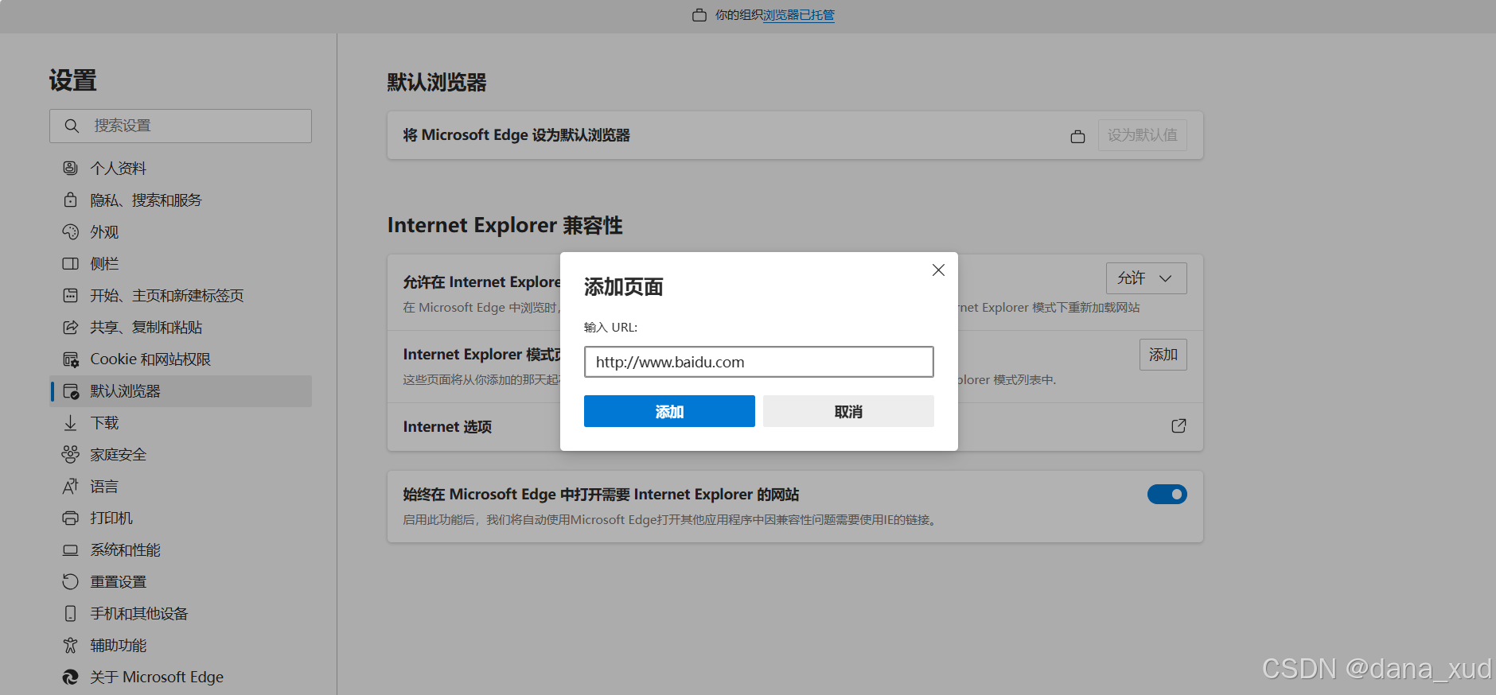
Task: Open 系统和性能 settings section
Action: 181,550
